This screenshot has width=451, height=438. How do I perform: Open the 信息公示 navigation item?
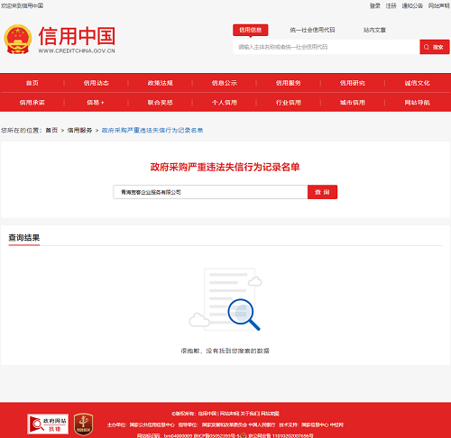click(x=225, y=83)
